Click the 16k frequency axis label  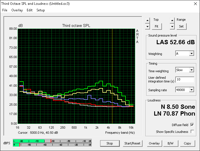point(131,127)
